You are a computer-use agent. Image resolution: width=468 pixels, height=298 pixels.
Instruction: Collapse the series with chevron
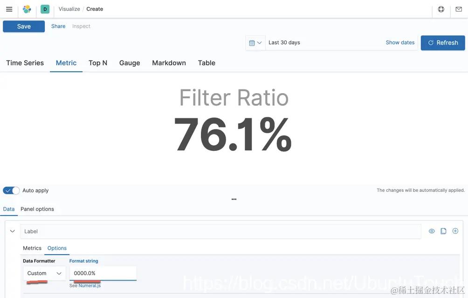13,231
